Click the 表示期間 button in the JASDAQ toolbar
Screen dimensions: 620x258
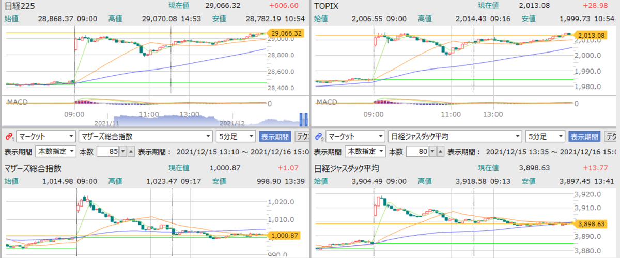(584, 136)
